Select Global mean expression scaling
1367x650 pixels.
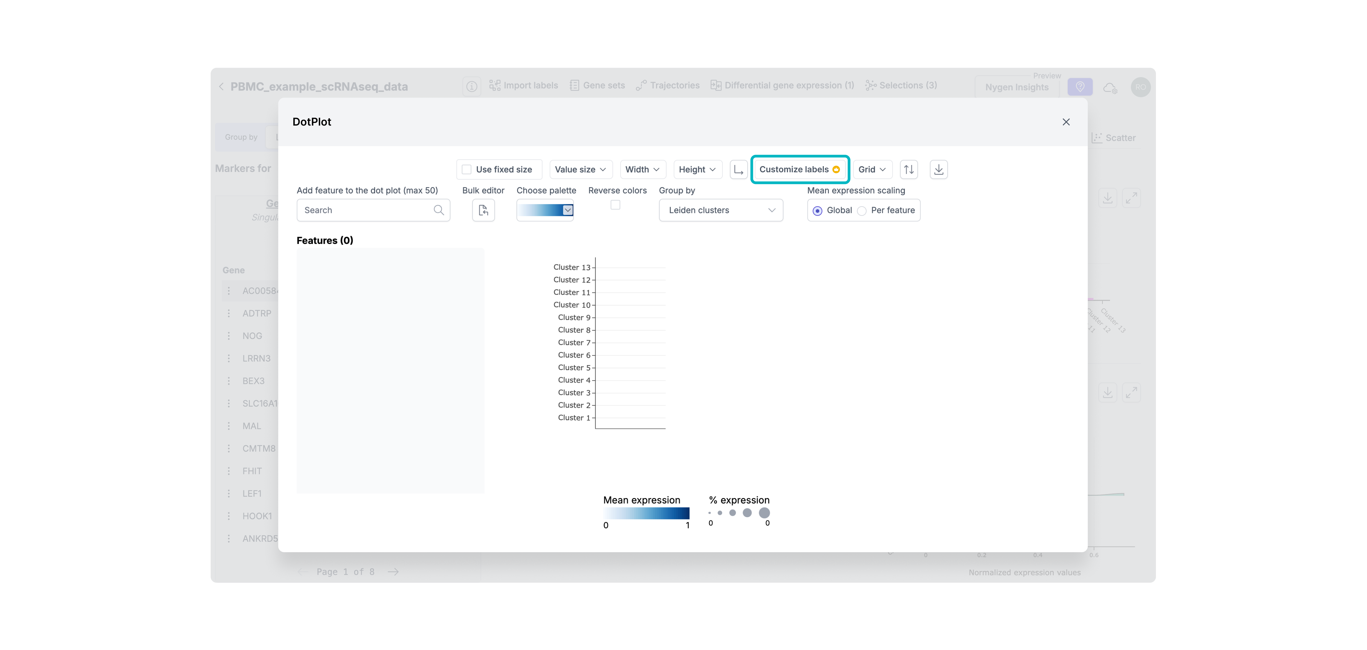click(x=817, y=211)
